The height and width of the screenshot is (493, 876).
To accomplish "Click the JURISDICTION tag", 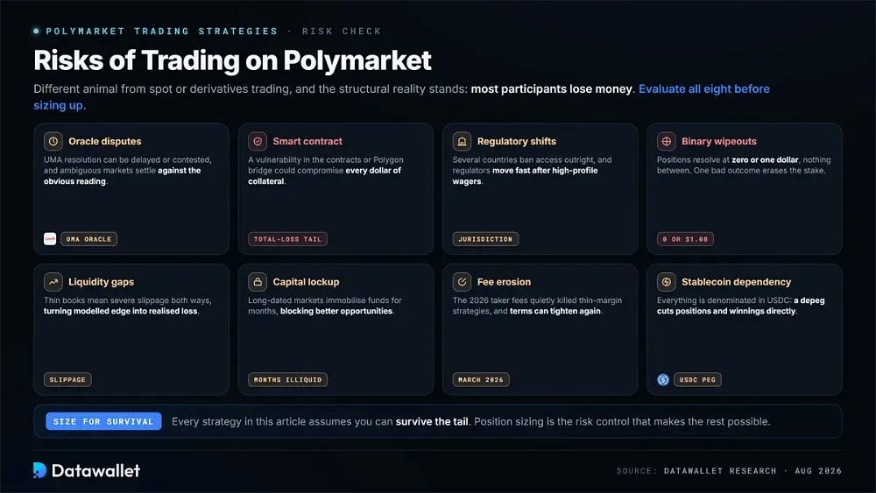I will 485,239.
